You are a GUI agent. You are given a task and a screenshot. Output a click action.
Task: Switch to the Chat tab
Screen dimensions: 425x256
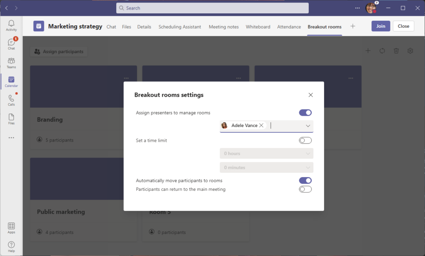[x=111, y=27]
